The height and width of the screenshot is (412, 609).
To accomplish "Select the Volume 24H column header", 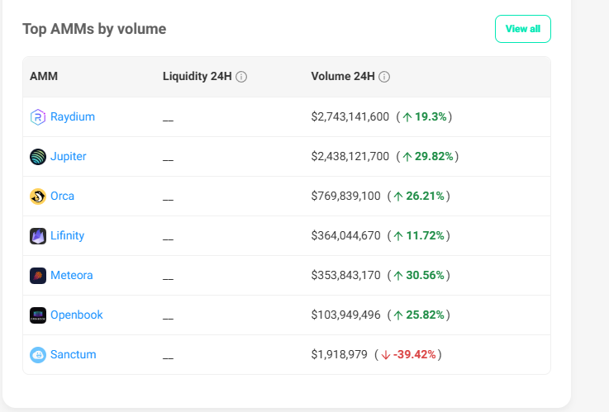I will [343, 76].
